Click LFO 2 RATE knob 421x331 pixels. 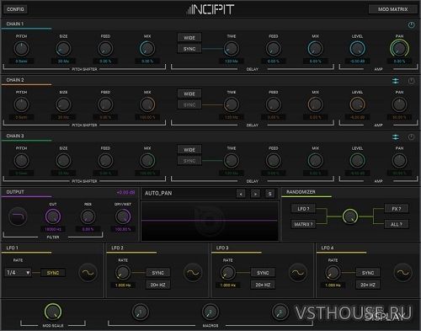[x=123, y=273]
